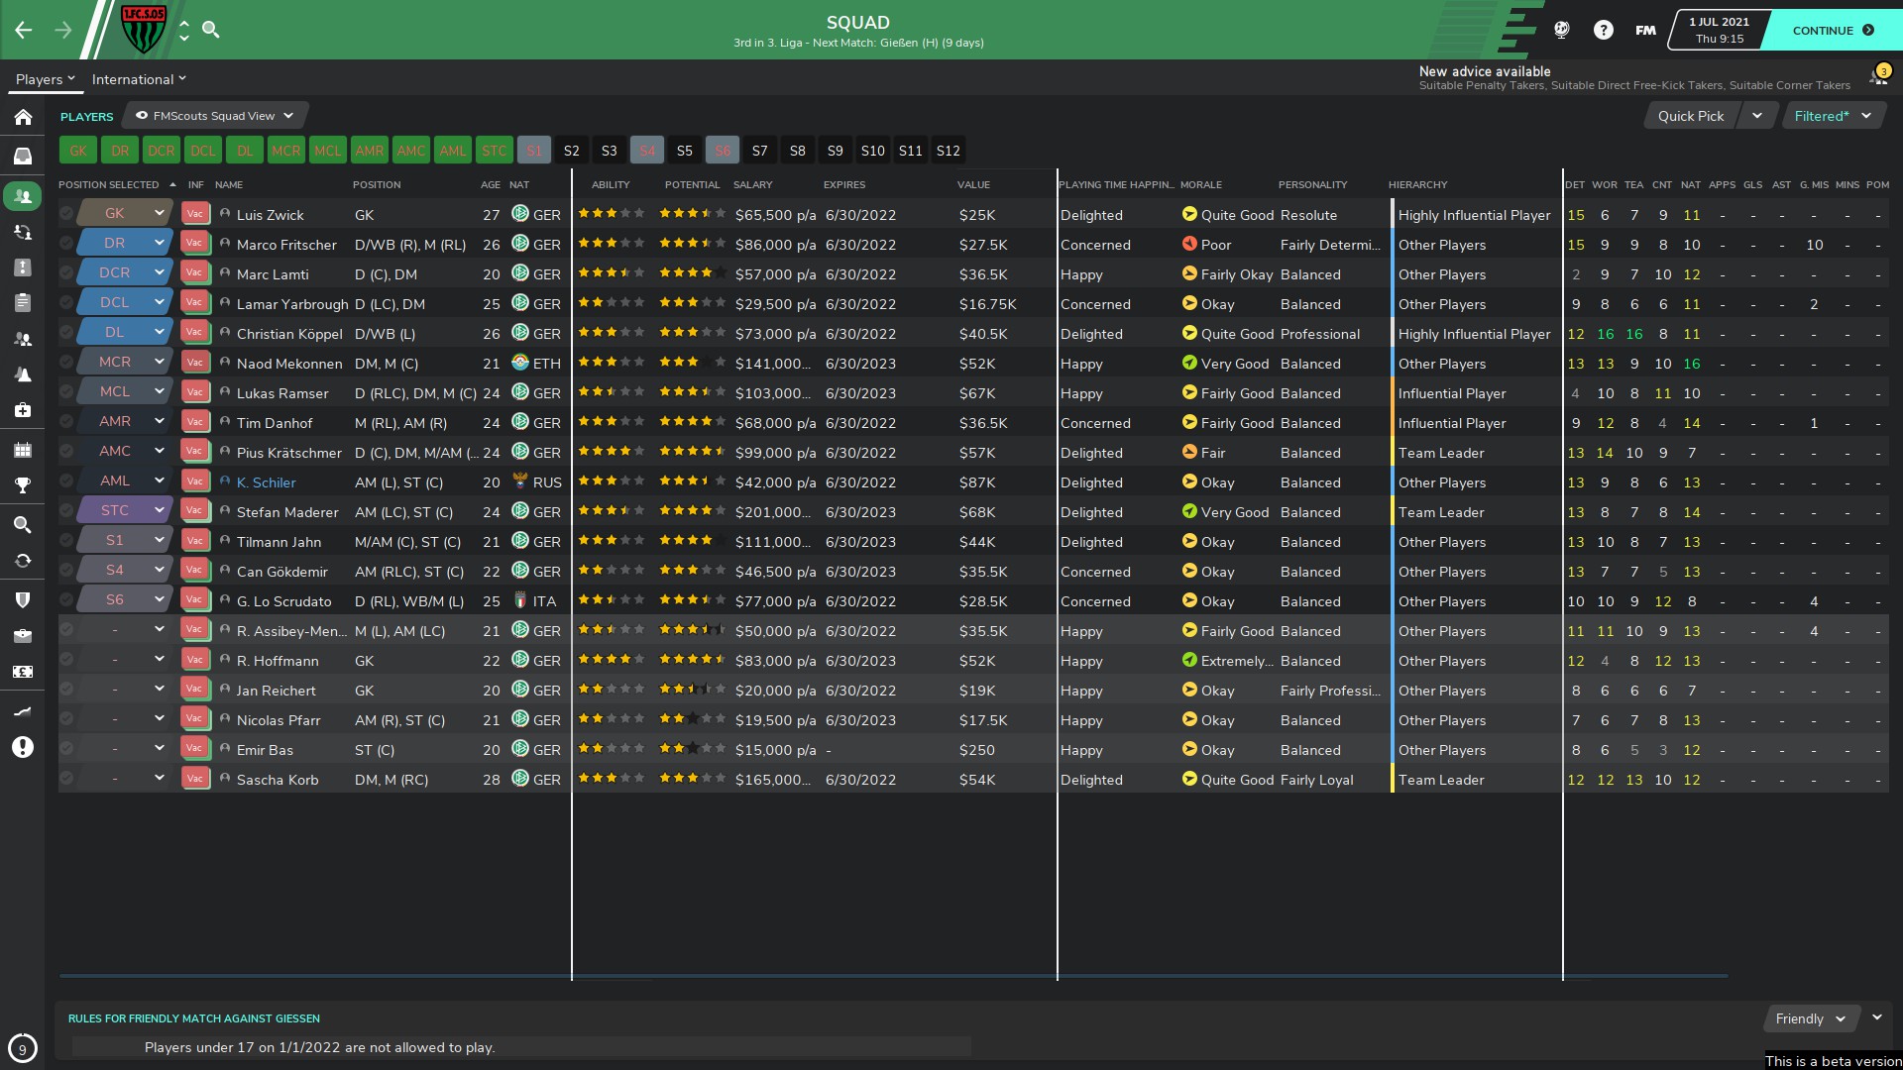Open FMScouts Squad View dropdown

(x=215, y=116)
